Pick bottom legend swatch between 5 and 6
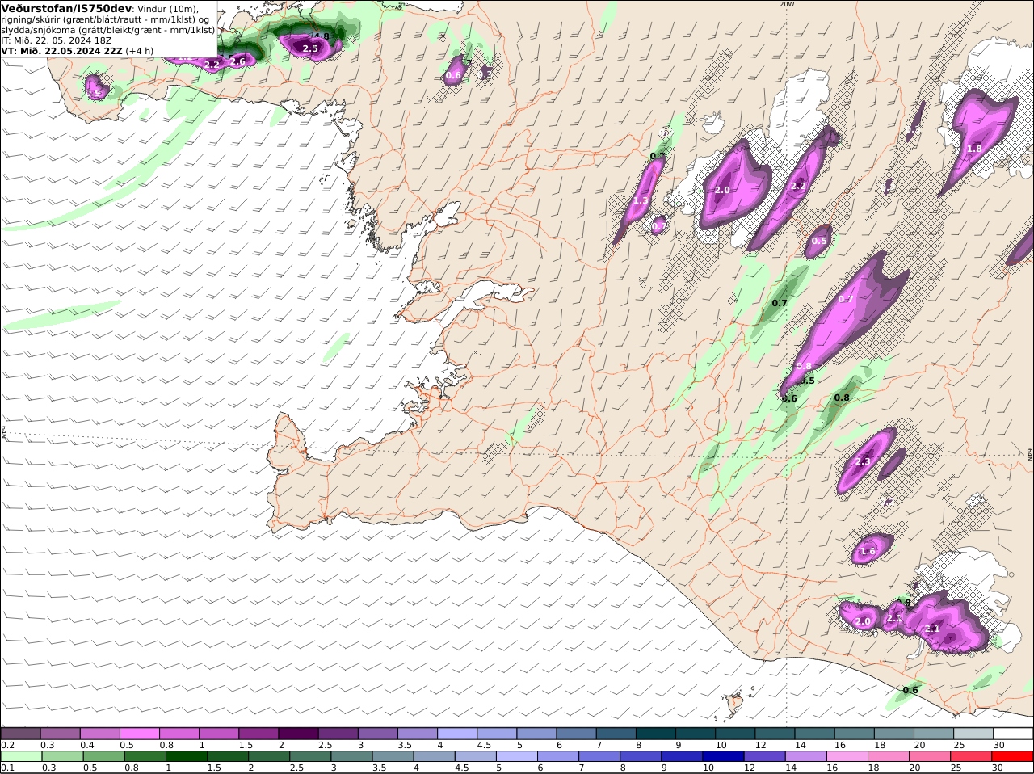The width and height of the screenshot is (1034, 774). [x=517, y=756]
